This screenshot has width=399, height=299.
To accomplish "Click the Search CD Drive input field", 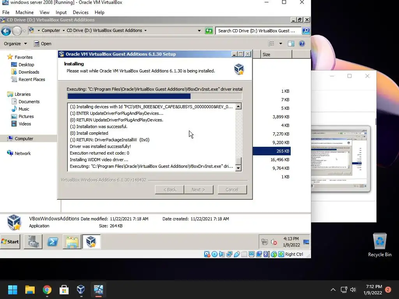I will click(x=258, y=30).
